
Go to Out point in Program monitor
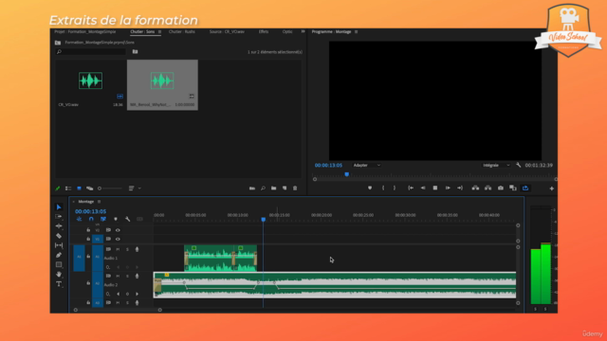460,188
